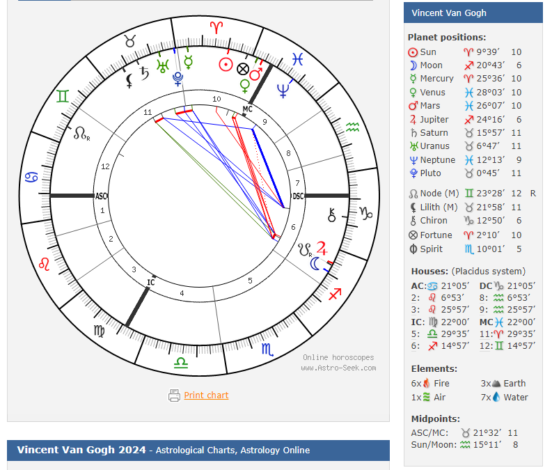
Task: Click the MC label on the chart
Action: pos(248,109)
